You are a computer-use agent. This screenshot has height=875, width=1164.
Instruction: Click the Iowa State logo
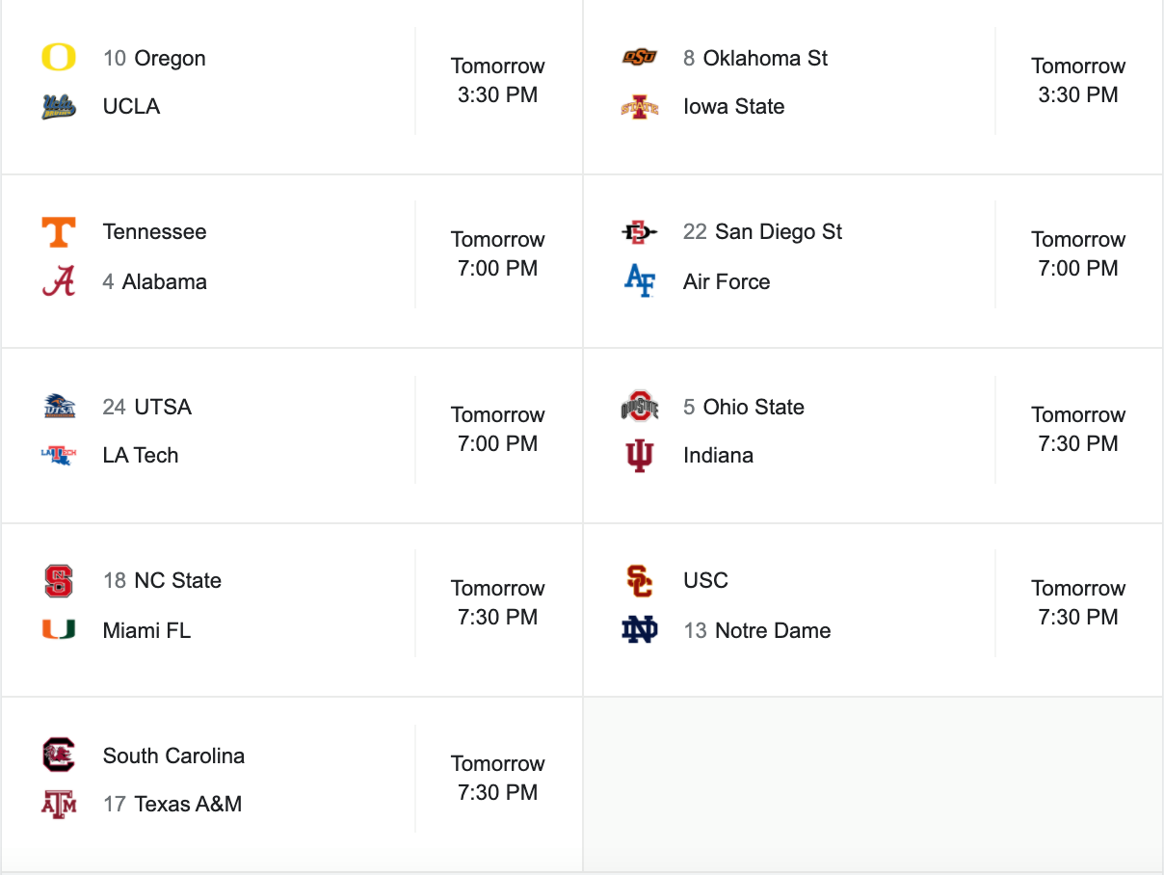point(640,106)
